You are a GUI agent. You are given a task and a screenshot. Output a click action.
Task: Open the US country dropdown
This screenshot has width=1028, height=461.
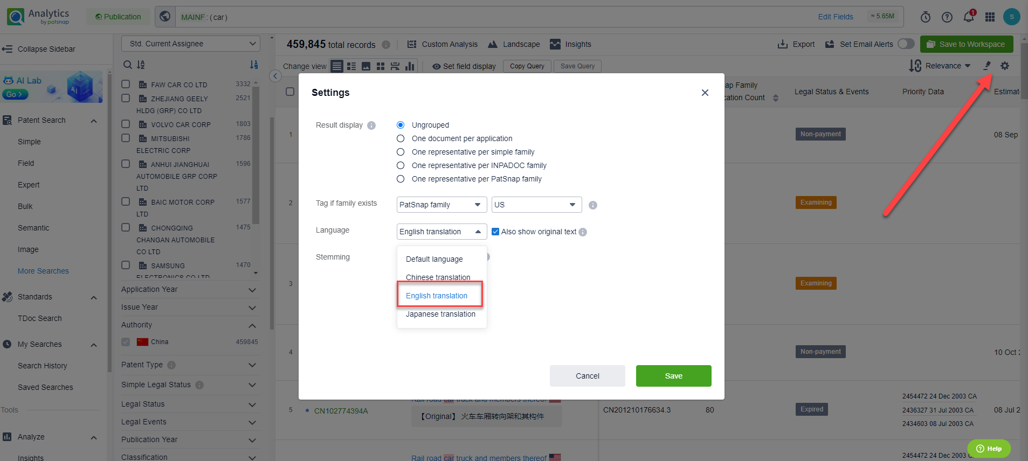[x=537, y=205]
